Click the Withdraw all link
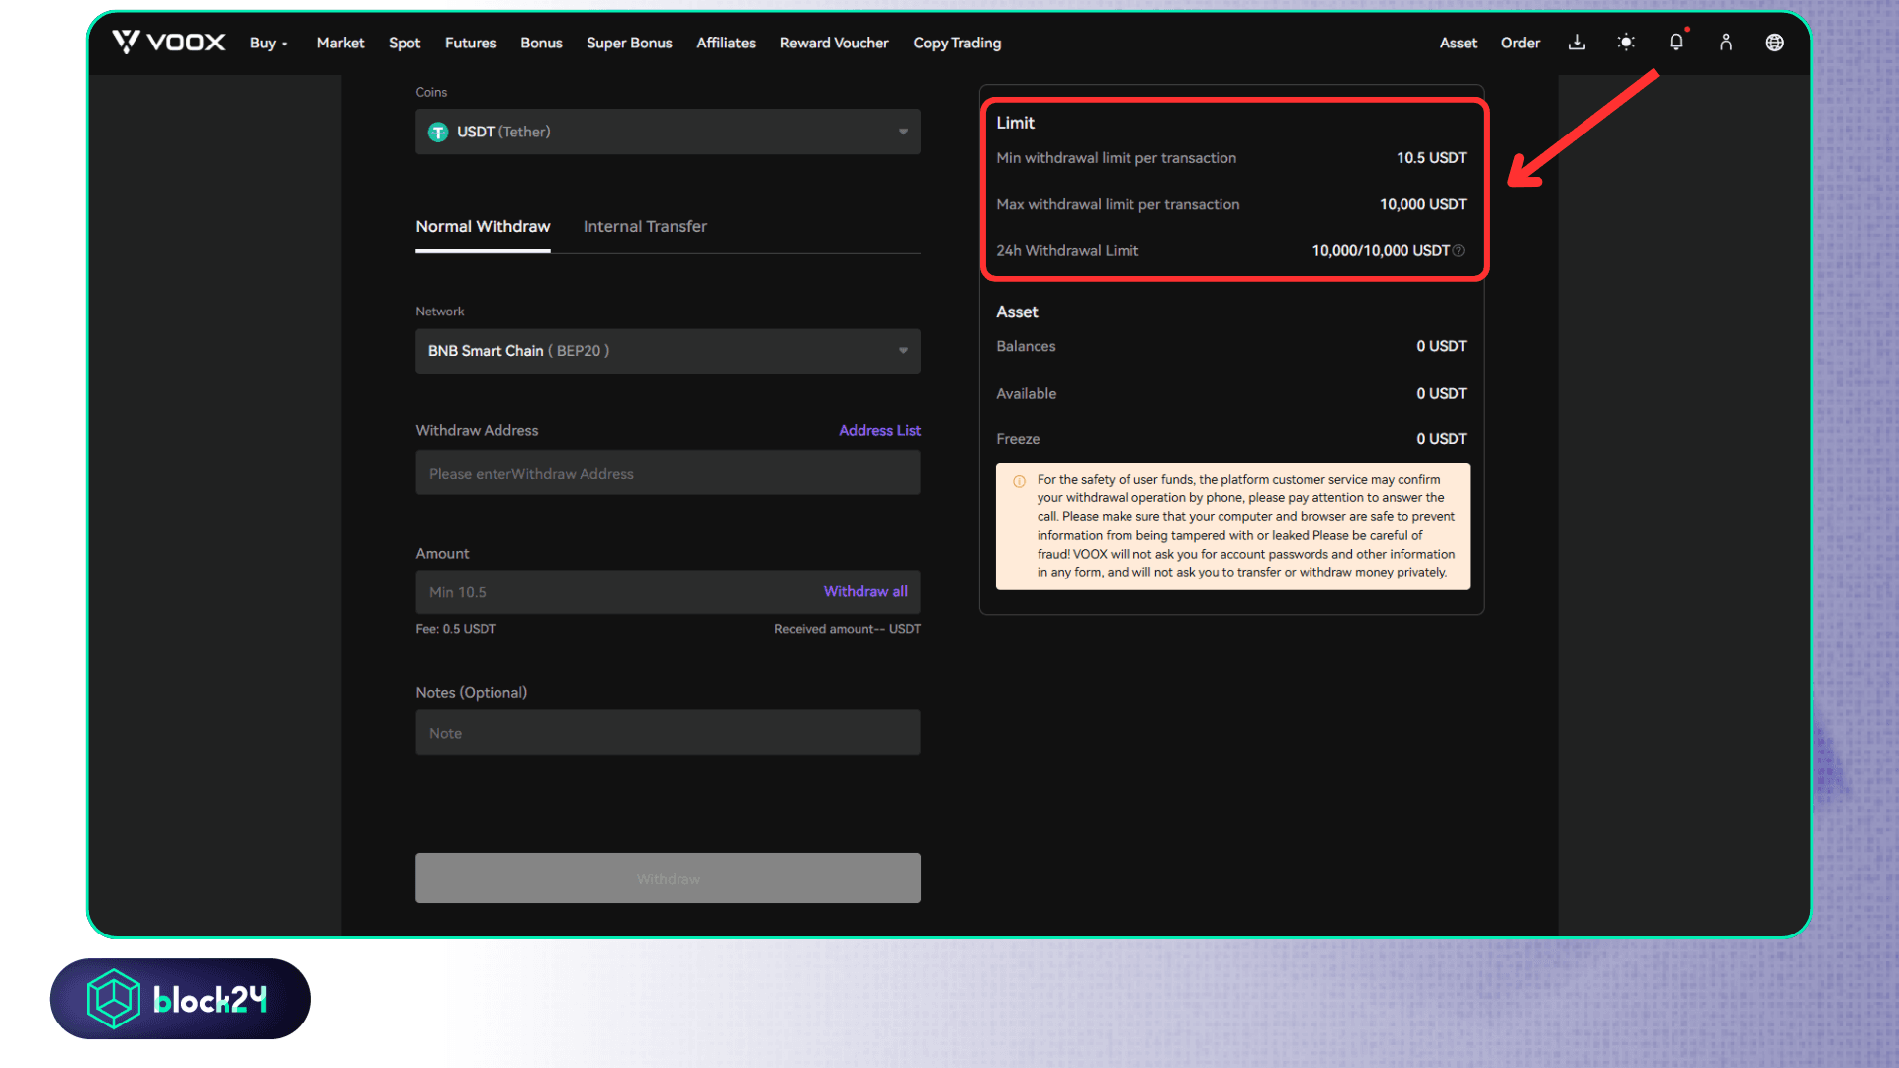This screenshot has width=1899, height=1068. coord(865,591)
